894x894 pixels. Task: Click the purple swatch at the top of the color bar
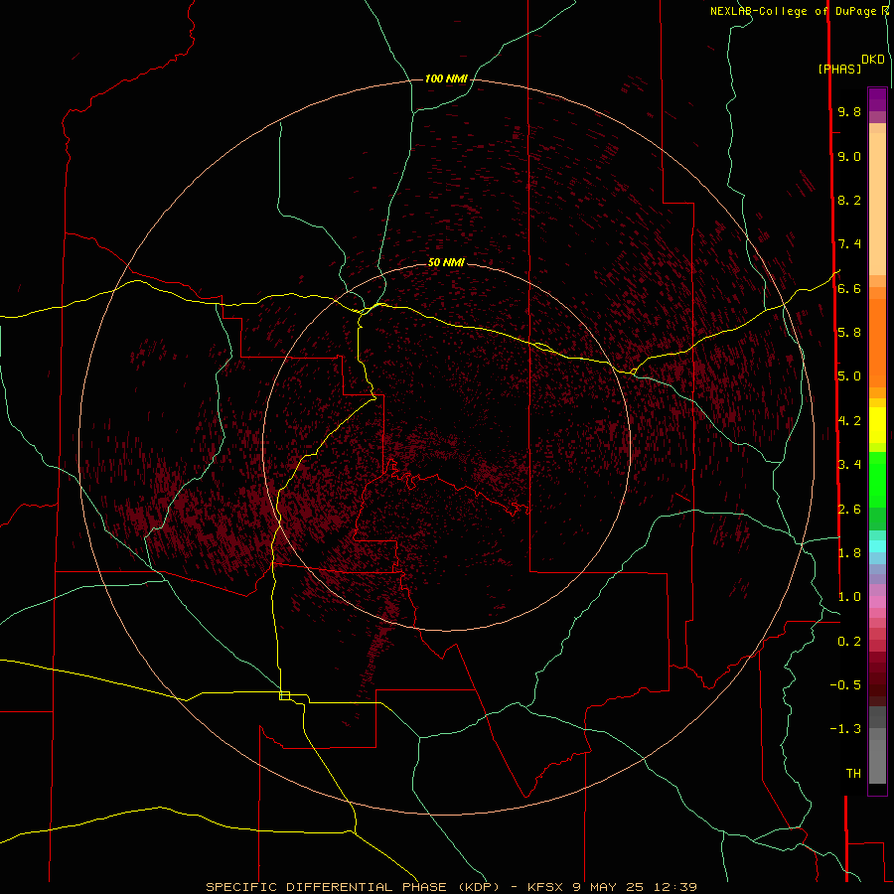coord(877,99)
